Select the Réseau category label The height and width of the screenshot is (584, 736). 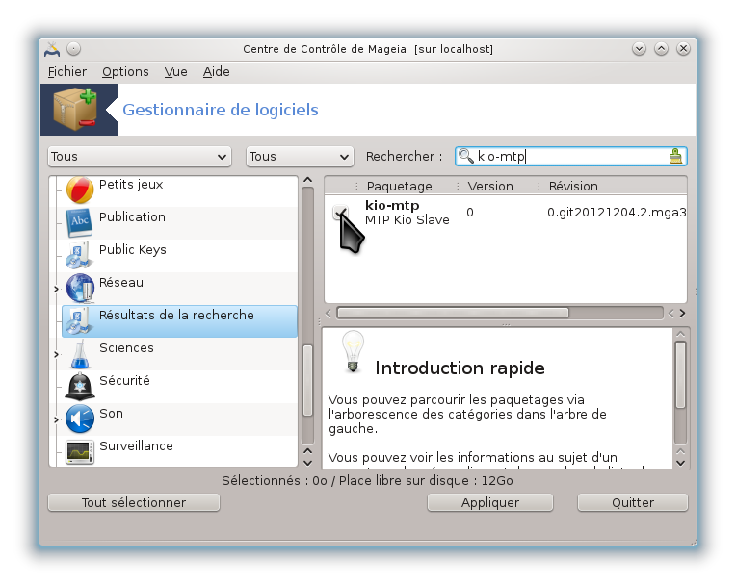pos(121,283)
